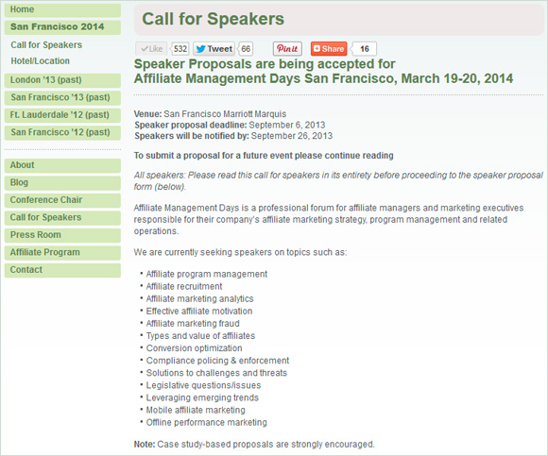Click the Pinterest Pin it button
This screenshot has width=548, height=456.
tap(287, 48)
